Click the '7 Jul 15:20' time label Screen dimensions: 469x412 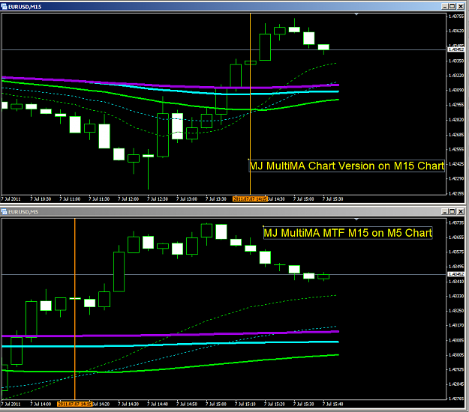click(x=275, y=404)
